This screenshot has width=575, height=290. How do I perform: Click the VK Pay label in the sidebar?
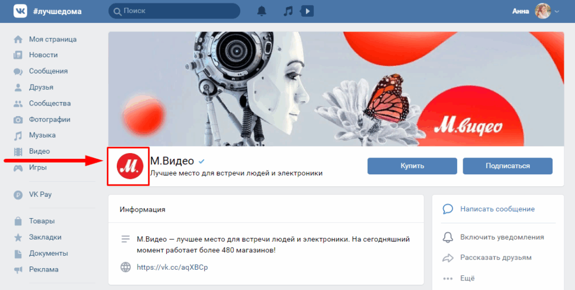click(40, 195)
